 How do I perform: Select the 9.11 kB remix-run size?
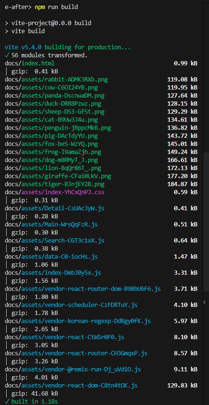pos(185,369)
